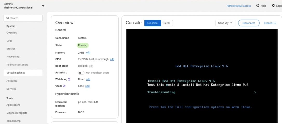This screenshot has width=282, height=124.
Task: Toggle Autostart run when host boots
Action: click(81, 73)
